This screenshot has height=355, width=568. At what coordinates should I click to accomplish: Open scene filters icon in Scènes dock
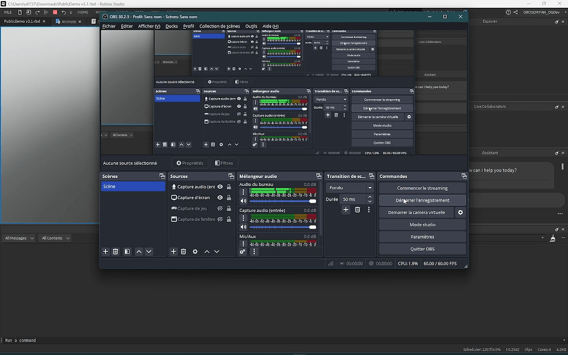click(127, 251)
